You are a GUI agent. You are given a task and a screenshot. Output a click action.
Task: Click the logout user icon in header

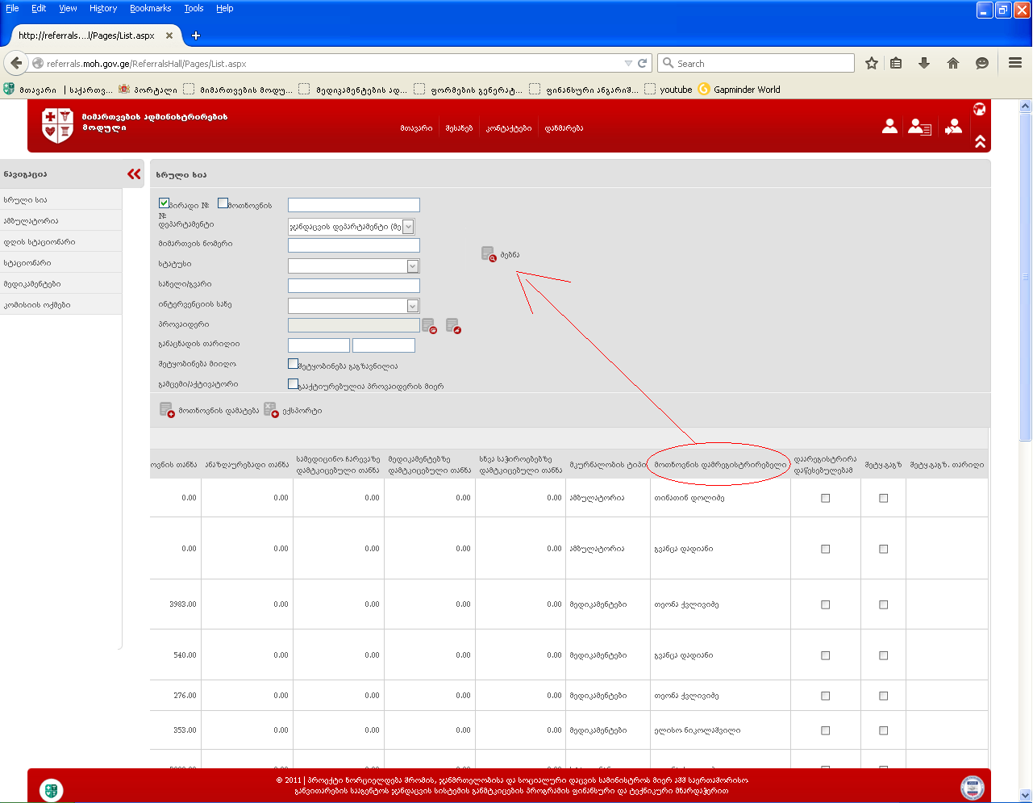(x=953, y=127)
